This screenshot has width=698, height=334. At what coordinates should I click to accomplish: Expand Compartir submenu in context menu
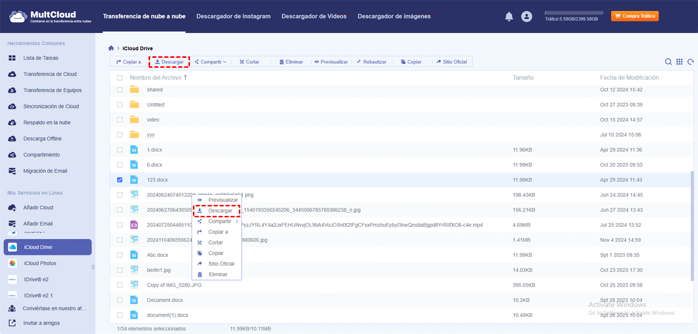219,221
